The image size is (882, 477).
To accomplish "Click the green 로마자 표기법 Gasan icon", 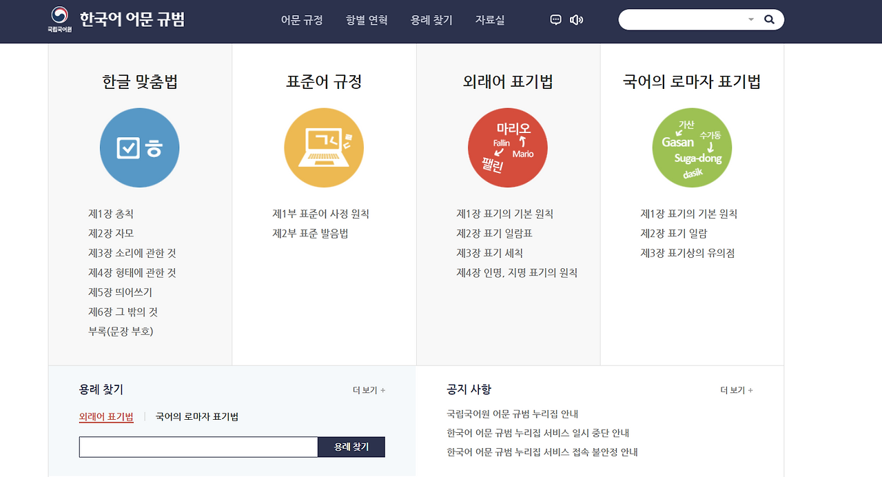I will [x=692, y=148].
